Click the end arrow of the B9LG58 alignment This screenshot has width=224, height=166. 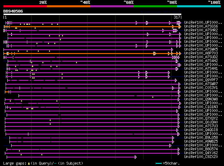(x=173, y=138)
